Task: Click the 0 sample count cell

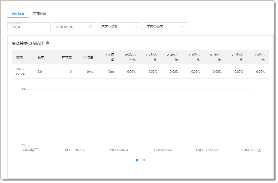Action: click(x=71, y=71)
